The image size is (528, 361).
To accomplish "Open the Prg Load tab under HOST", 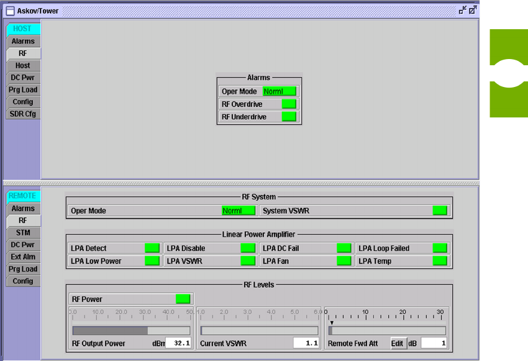I will coord(23,89).
